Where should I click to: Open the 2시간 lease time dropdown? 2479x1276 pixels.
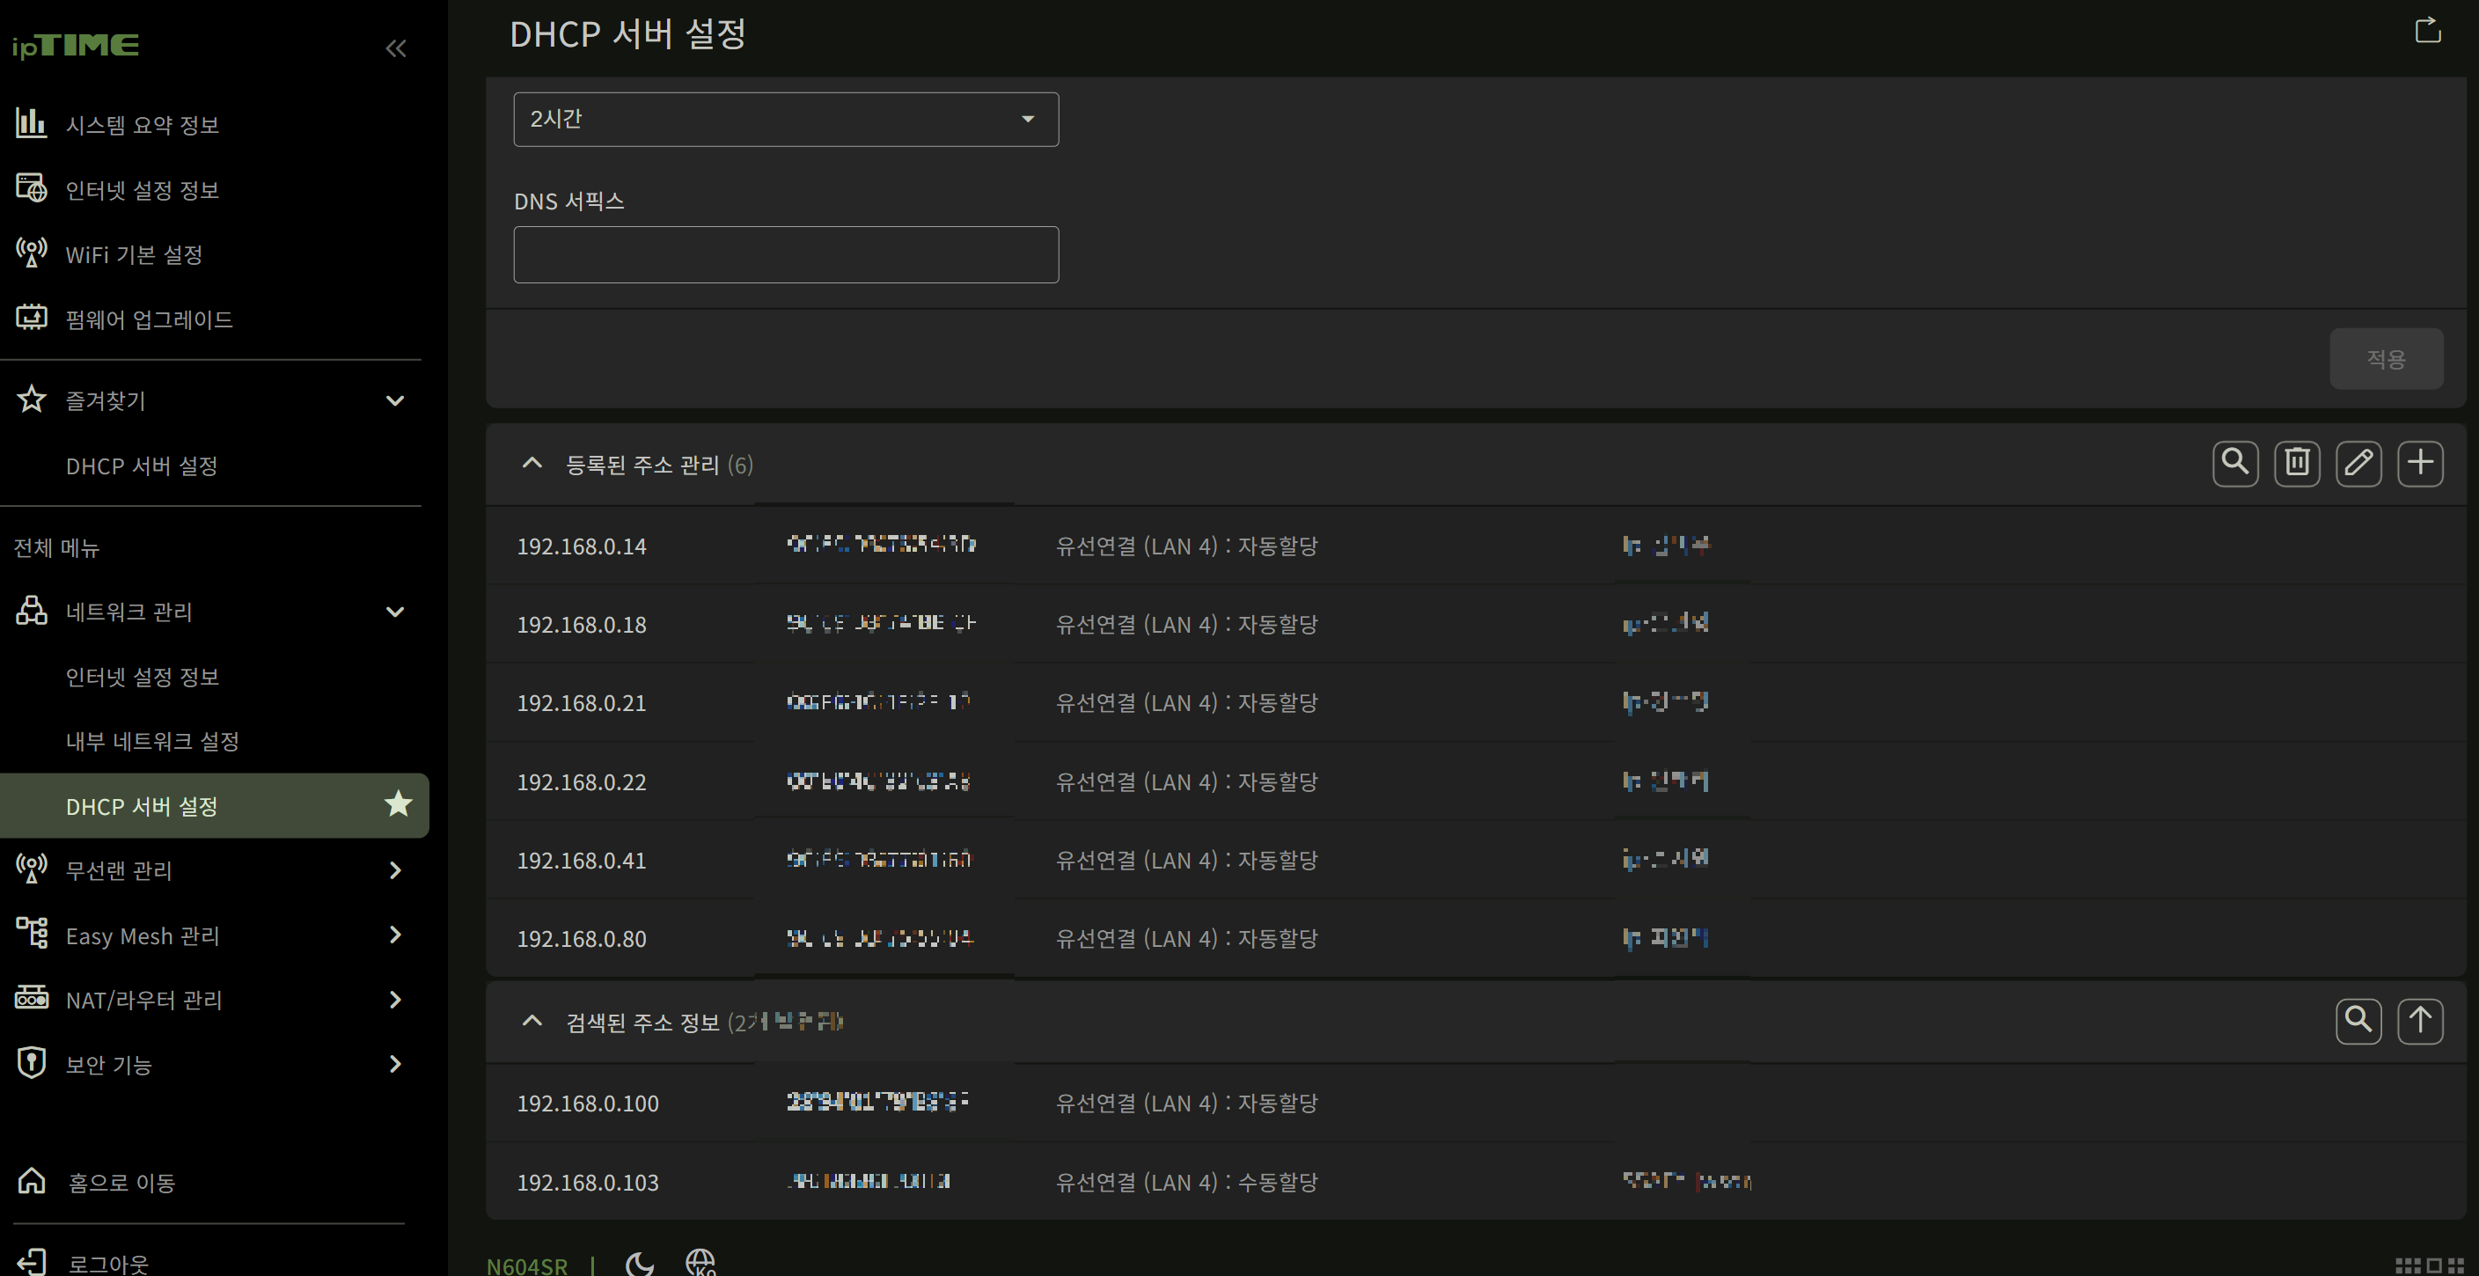click(x=785, y=120)
